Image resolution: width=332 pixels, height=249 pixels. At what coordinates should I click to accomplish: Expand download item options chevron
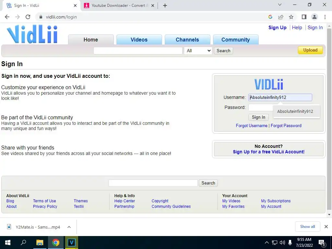click(x=69, y=227)
